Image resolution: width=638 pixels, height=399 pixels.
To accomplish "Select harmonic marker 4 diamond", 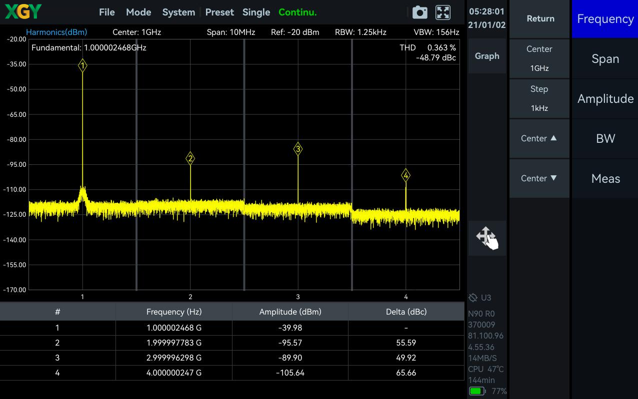I will (405, 175).
